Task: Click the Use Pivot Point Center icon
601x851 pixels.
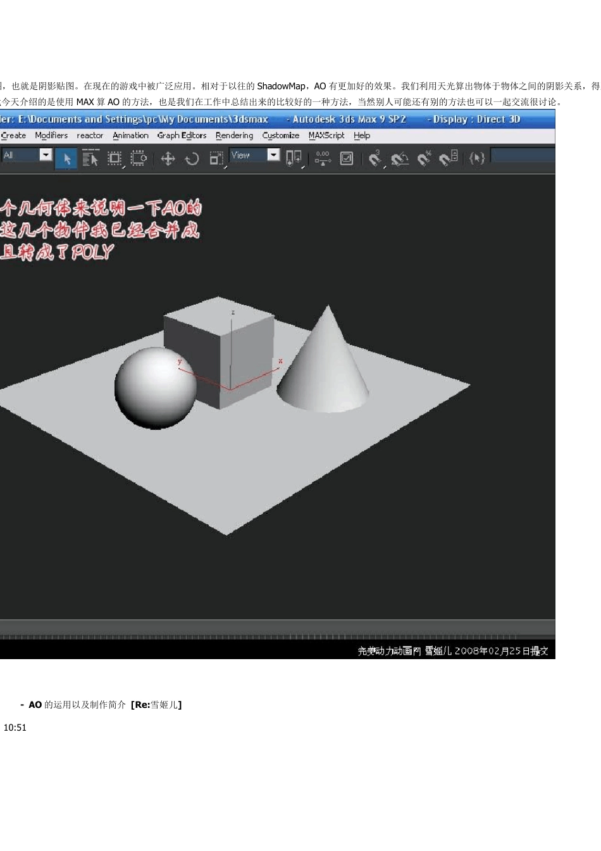Action: point(294,158)
